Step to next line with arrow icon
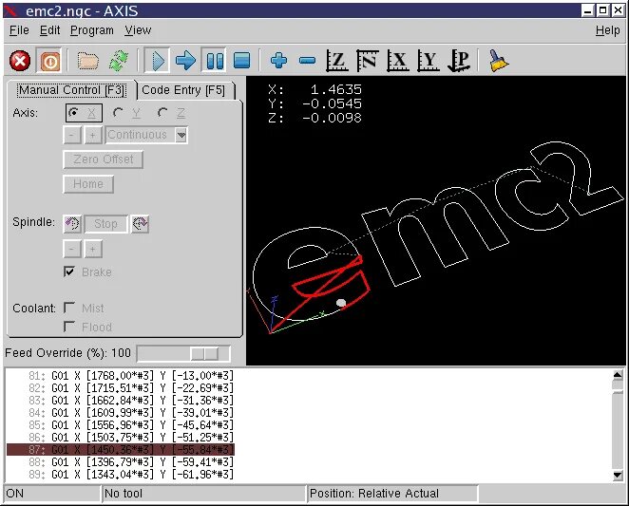Screen dimensions: 629x506 pos(185,61)
